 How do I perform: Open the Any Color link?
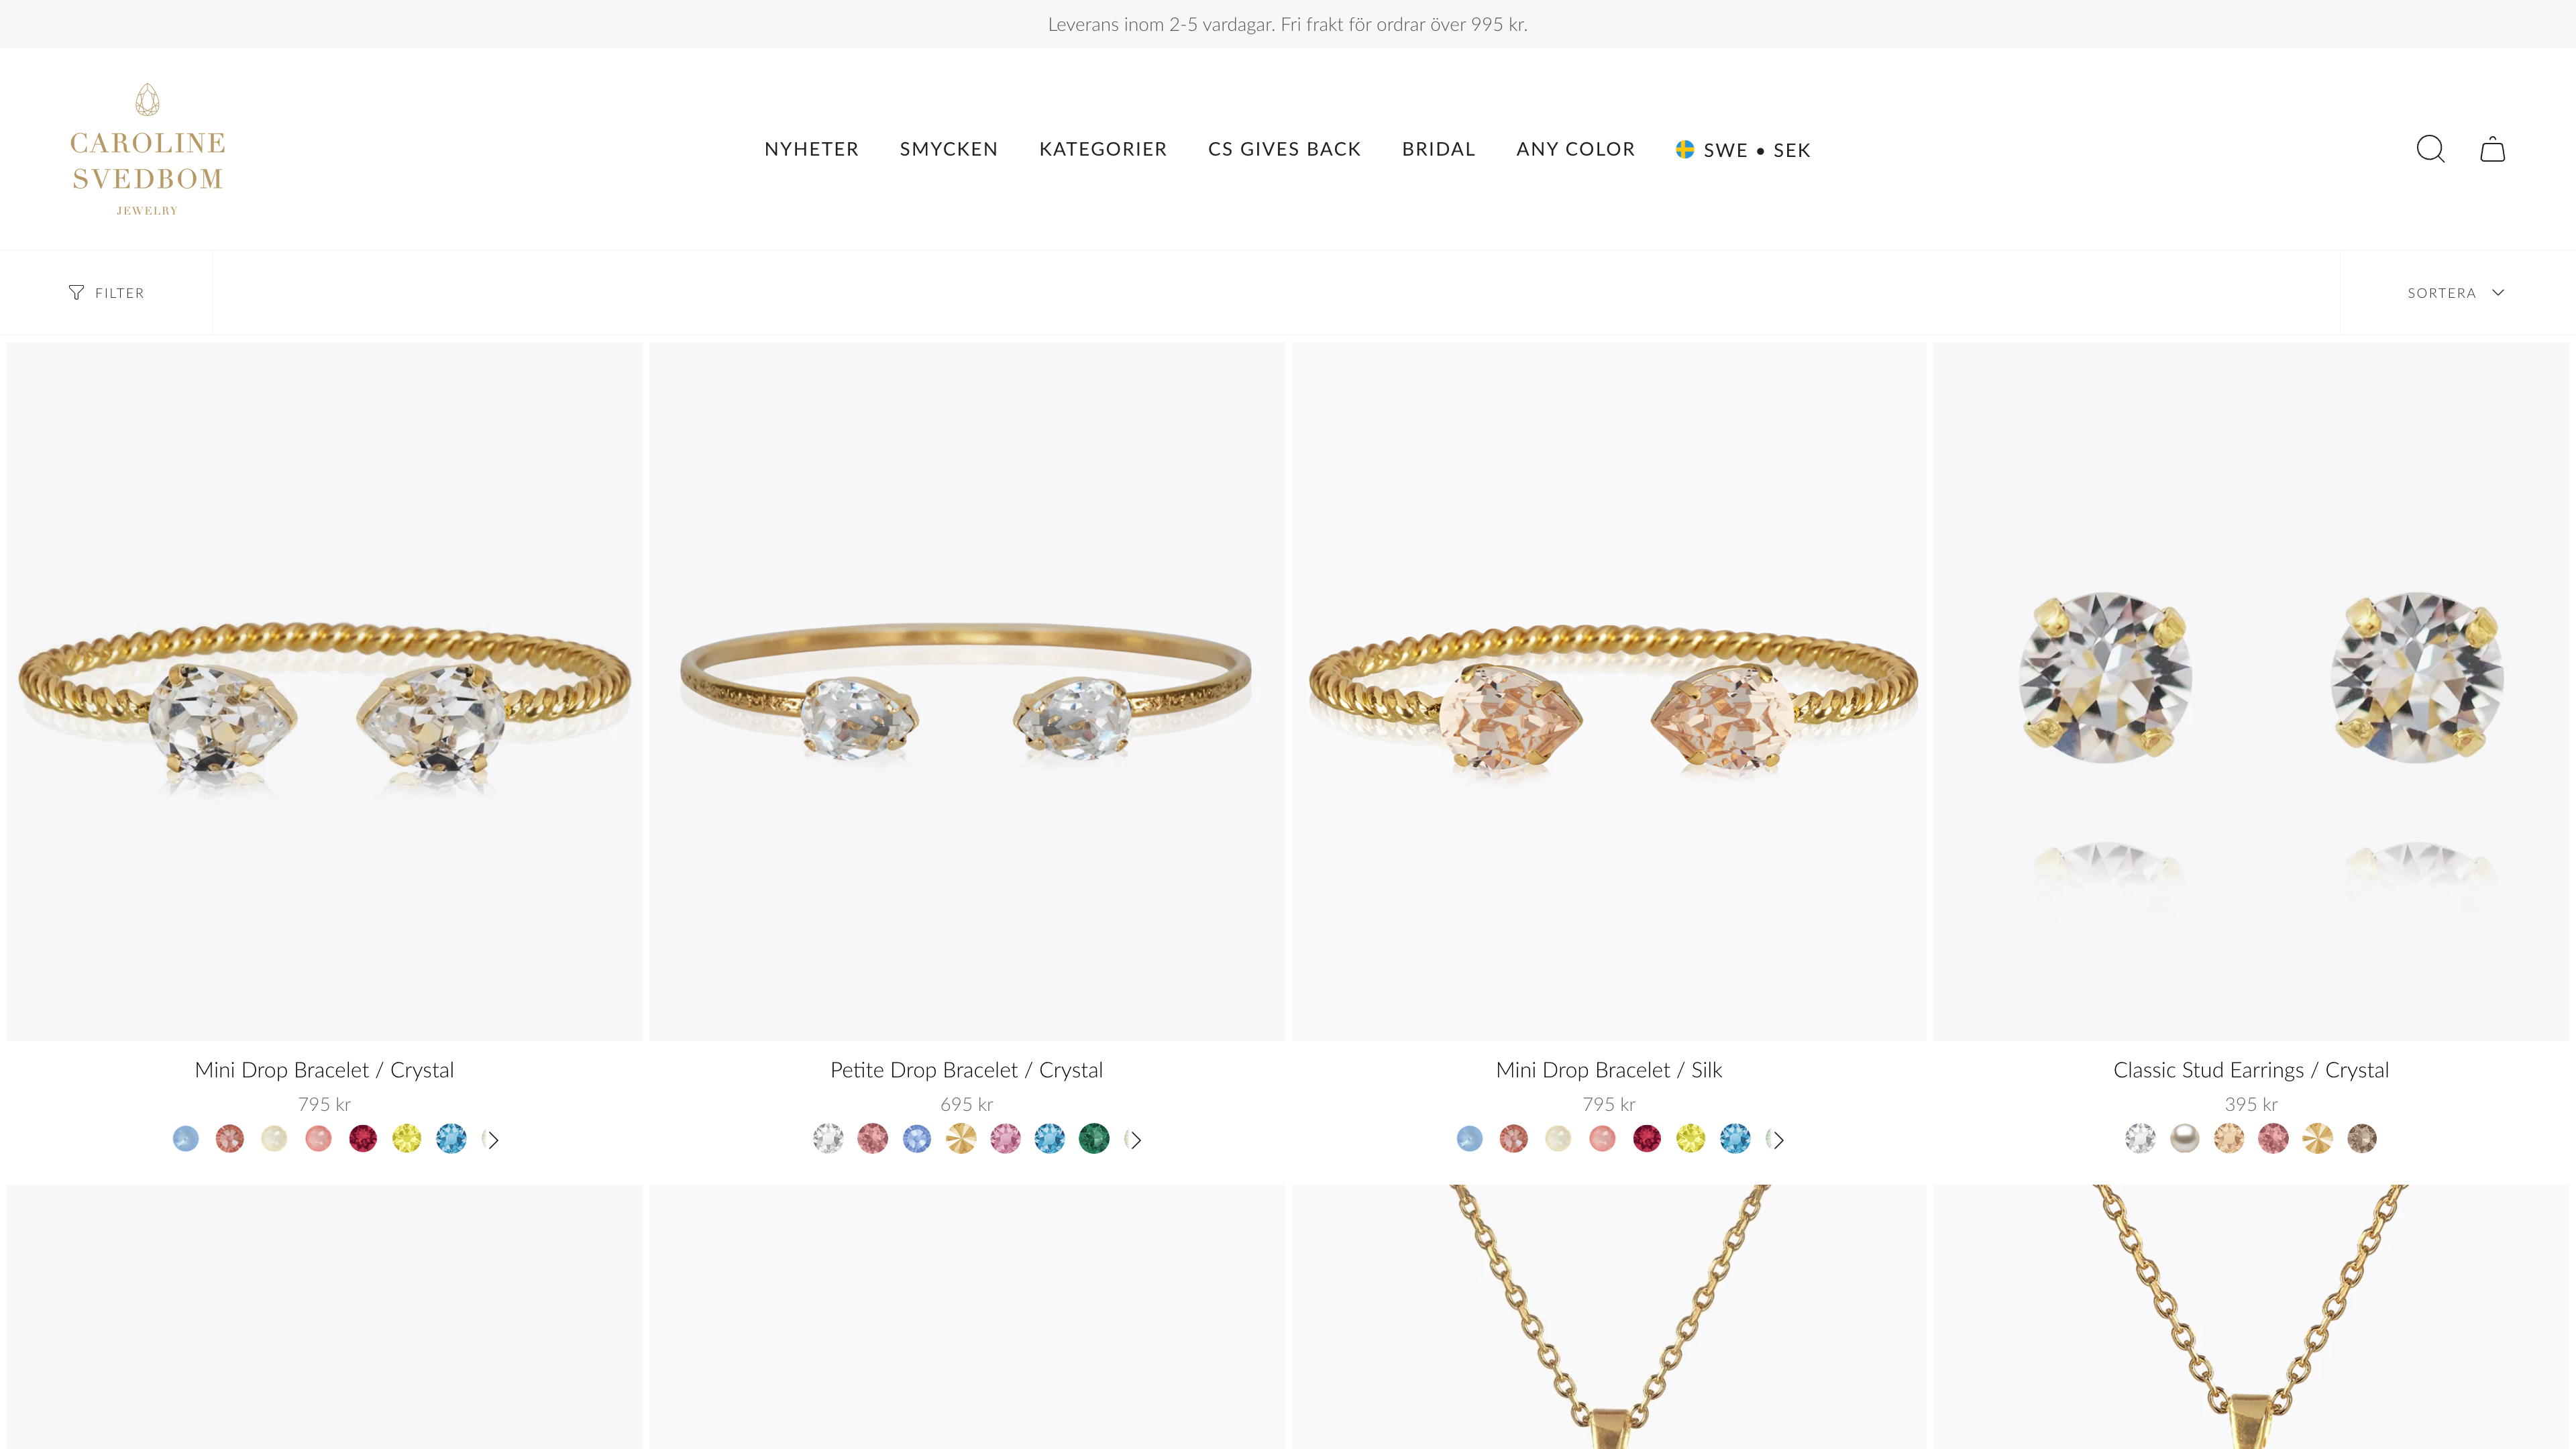[x=1575, y=149]
